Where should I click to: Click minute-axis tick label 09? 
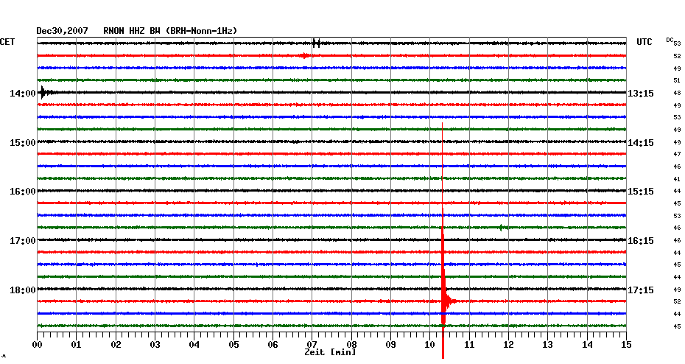390,345
